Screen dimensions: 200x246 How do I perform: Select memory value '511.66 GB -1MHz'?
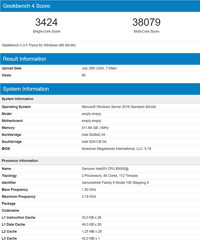(95, 128)
